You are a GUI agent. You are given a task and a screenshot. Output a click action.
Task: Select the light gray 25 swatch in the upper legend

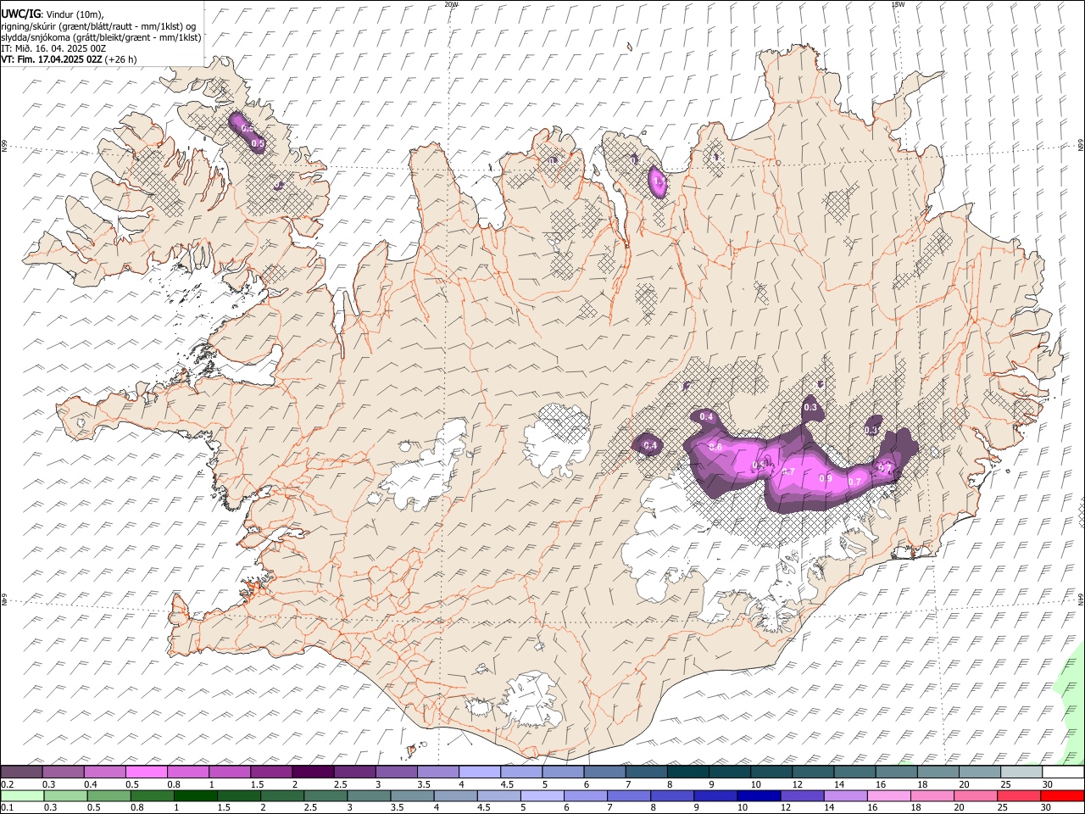(1021, 772)
